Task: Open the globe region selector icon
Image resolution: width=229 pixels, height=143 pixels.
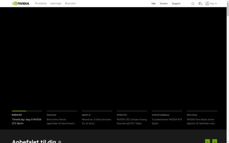Action: (x=200, y=4)
